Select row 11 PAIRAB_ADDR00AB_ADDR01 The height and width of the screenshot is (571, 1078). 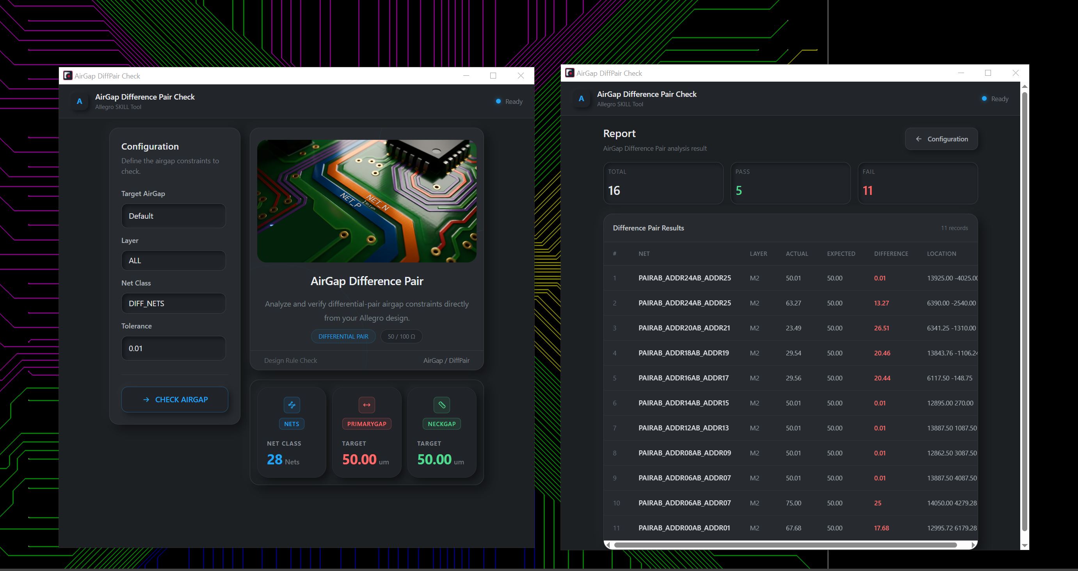(x=790, y=528)
